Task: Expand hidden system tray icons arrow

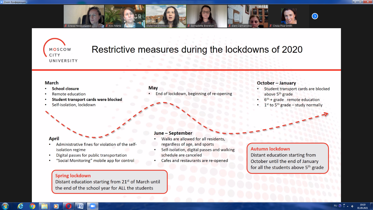Action: pyautogui.click(x=348, y=206)
